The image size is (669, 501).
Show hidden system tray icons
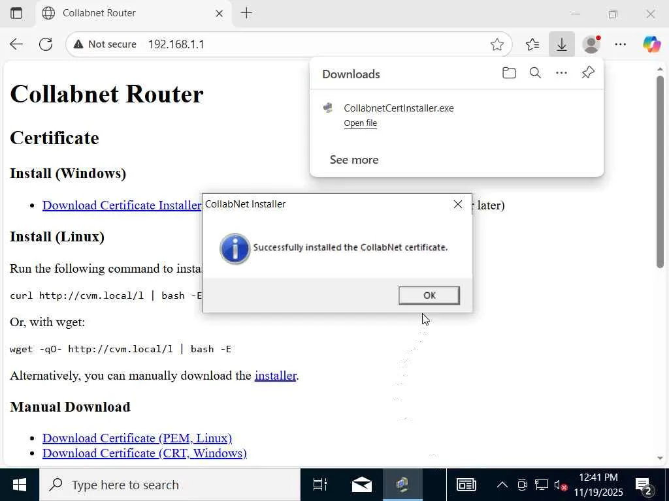click(x=502, y=485)
